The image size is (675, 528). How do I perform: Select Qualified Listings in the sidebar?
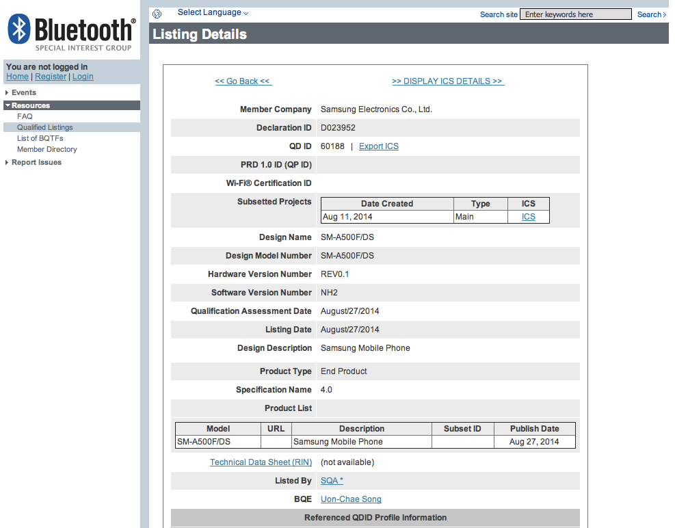[44, 127]
